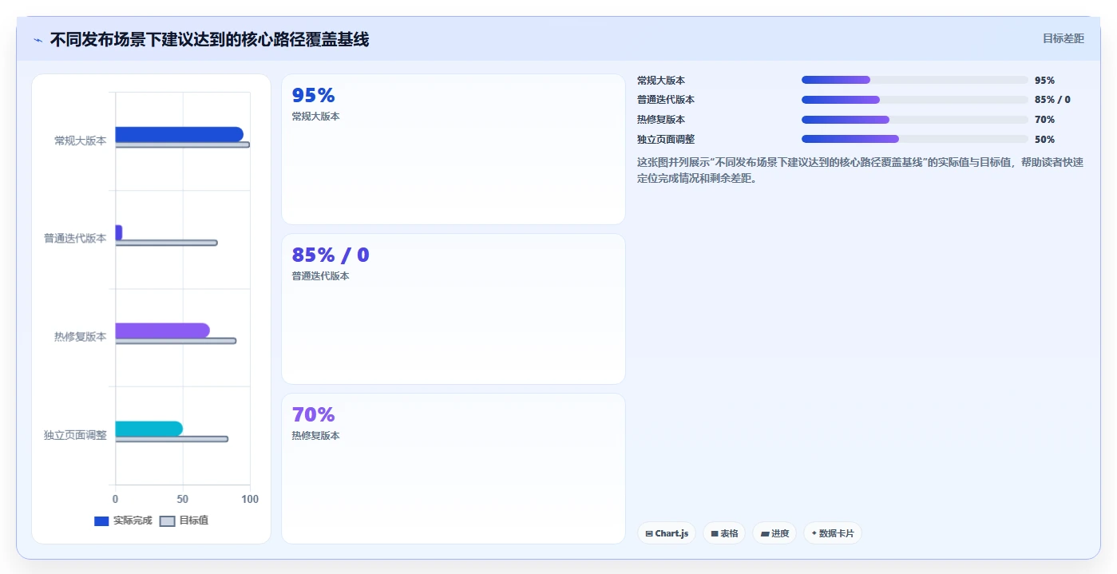The width and height of the screenshot is (1117, 574).
Task: Click the 独立页面调整 y-axis label in chart
Action: (x=75, y=435)
